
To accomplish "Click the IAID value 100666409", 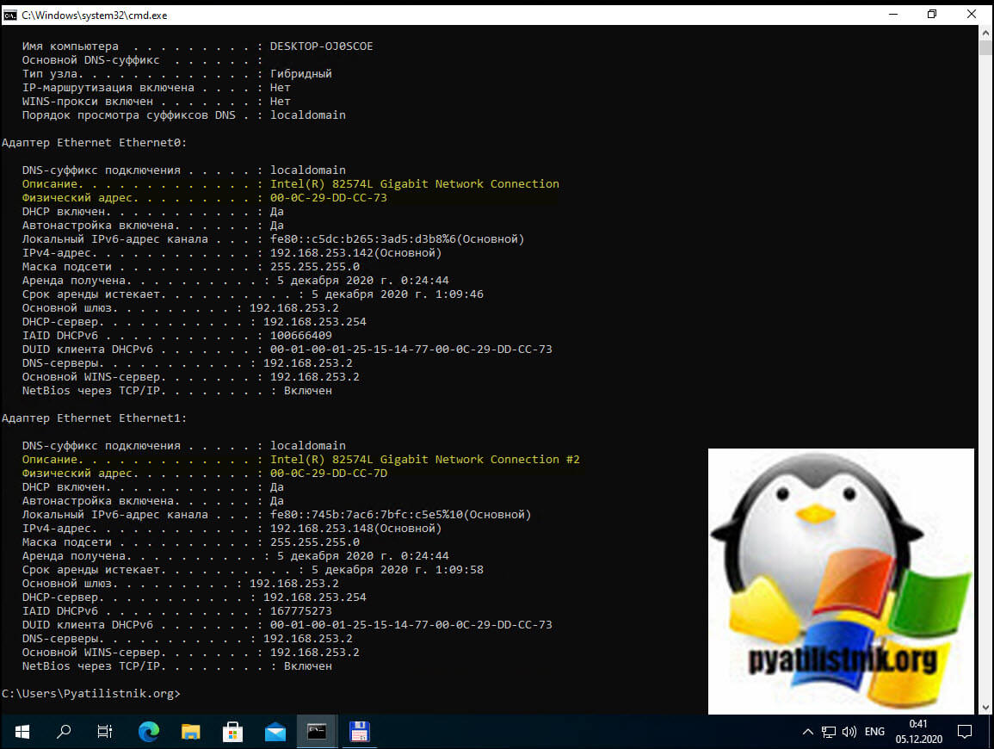I will click(301, 336).
